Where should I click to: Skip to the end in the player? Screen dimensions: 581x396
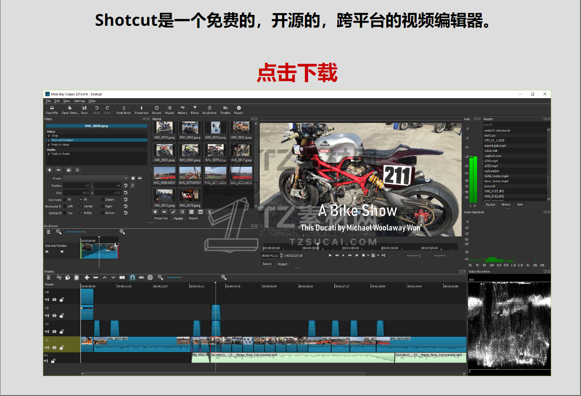356,255
